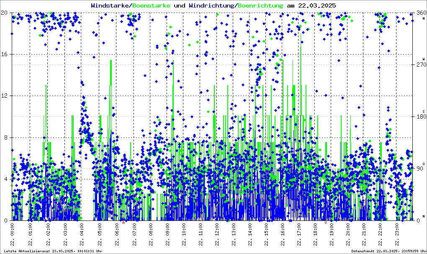Click the wind speed axis value 20
Viewport: 427px width, 254px height.
pyautogui.click(x=4, y=13)
